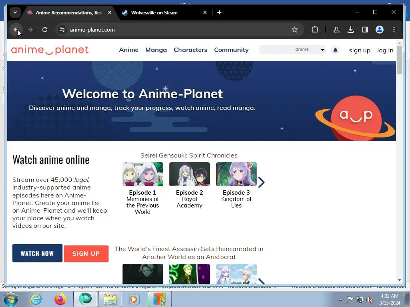Launch Firefox from the taskbar
This screenshot has width=410, height=307.
tap(60, 299)
